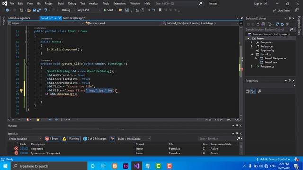The width and height of the screenshot is (303, 170).
Task: Keep Form1.cs tab open pin icon
Action: pos(56,18)
